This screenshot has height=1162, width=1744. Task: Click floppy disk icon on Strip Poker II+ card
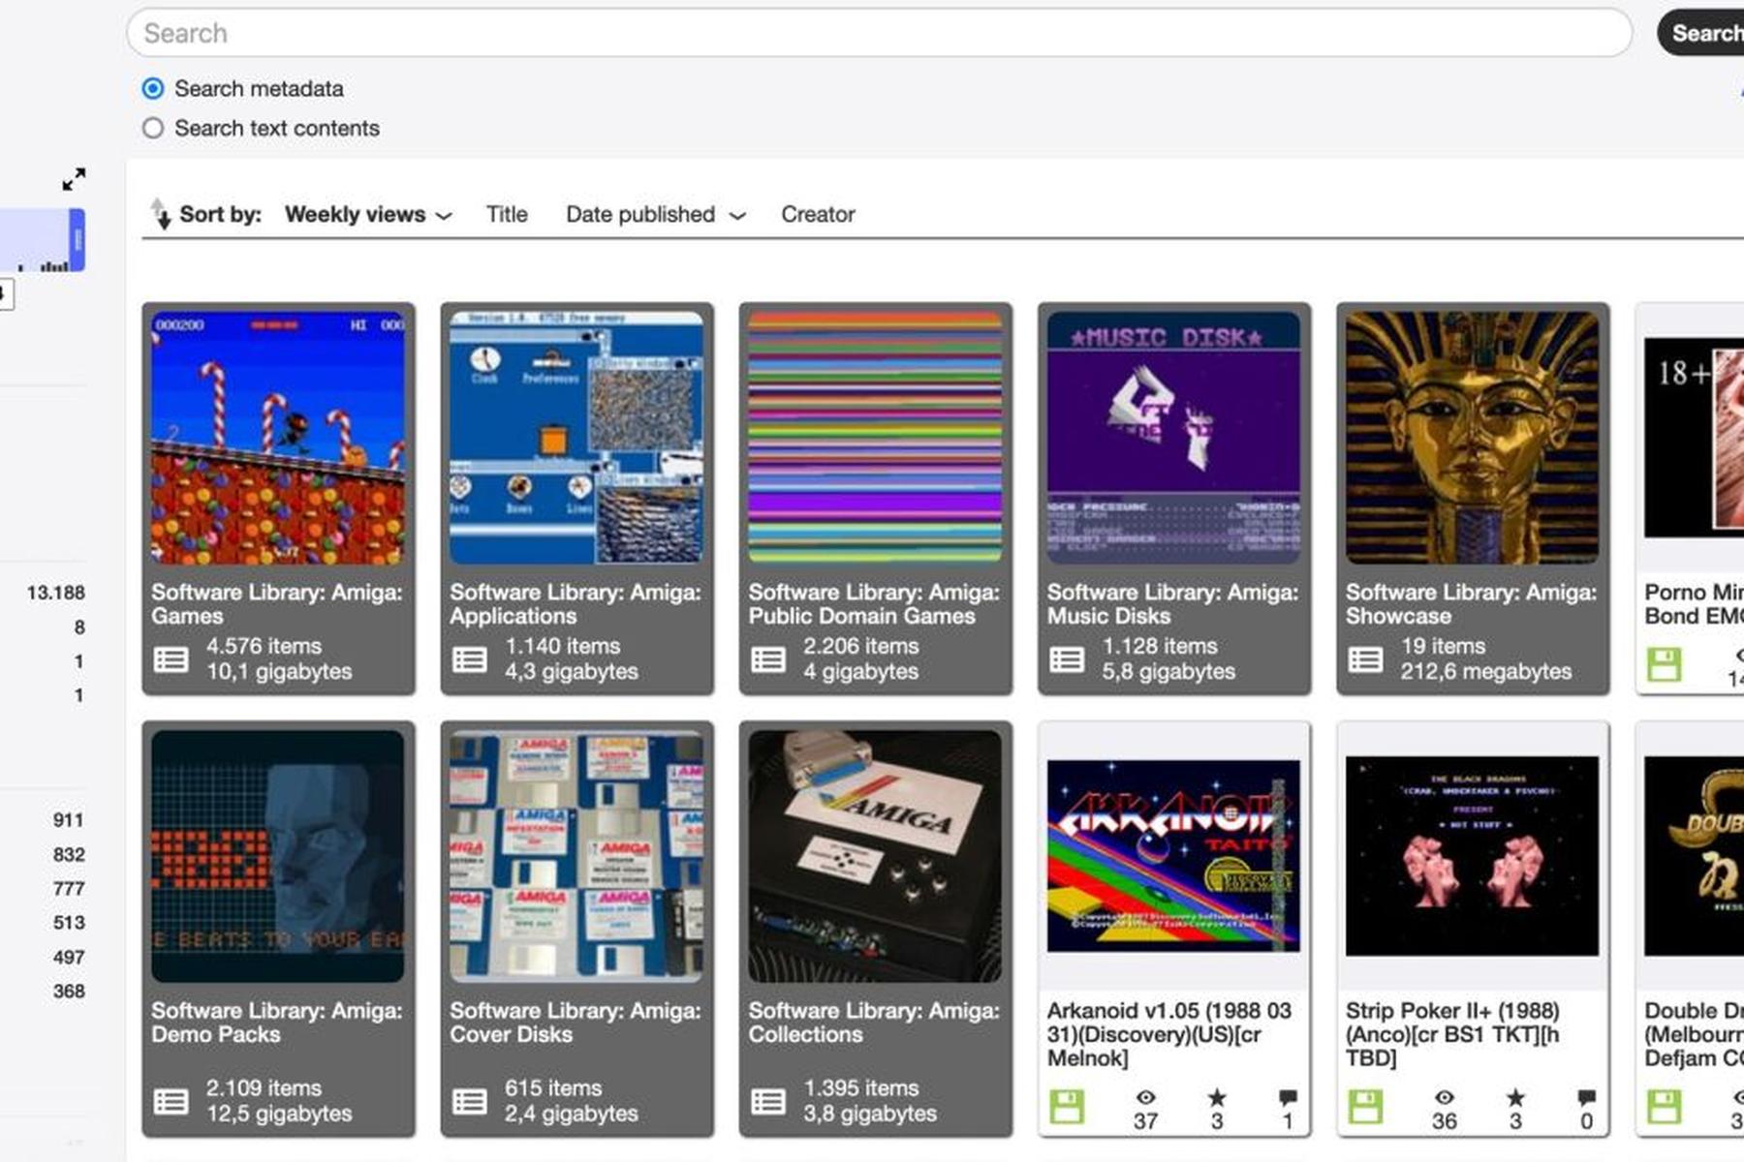coord(1365,1107)
